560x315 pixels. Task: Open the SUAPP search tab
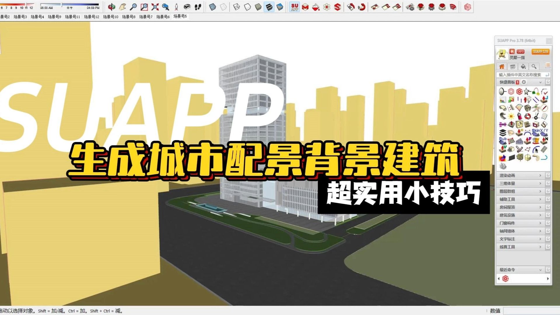[x=534, y=66]
